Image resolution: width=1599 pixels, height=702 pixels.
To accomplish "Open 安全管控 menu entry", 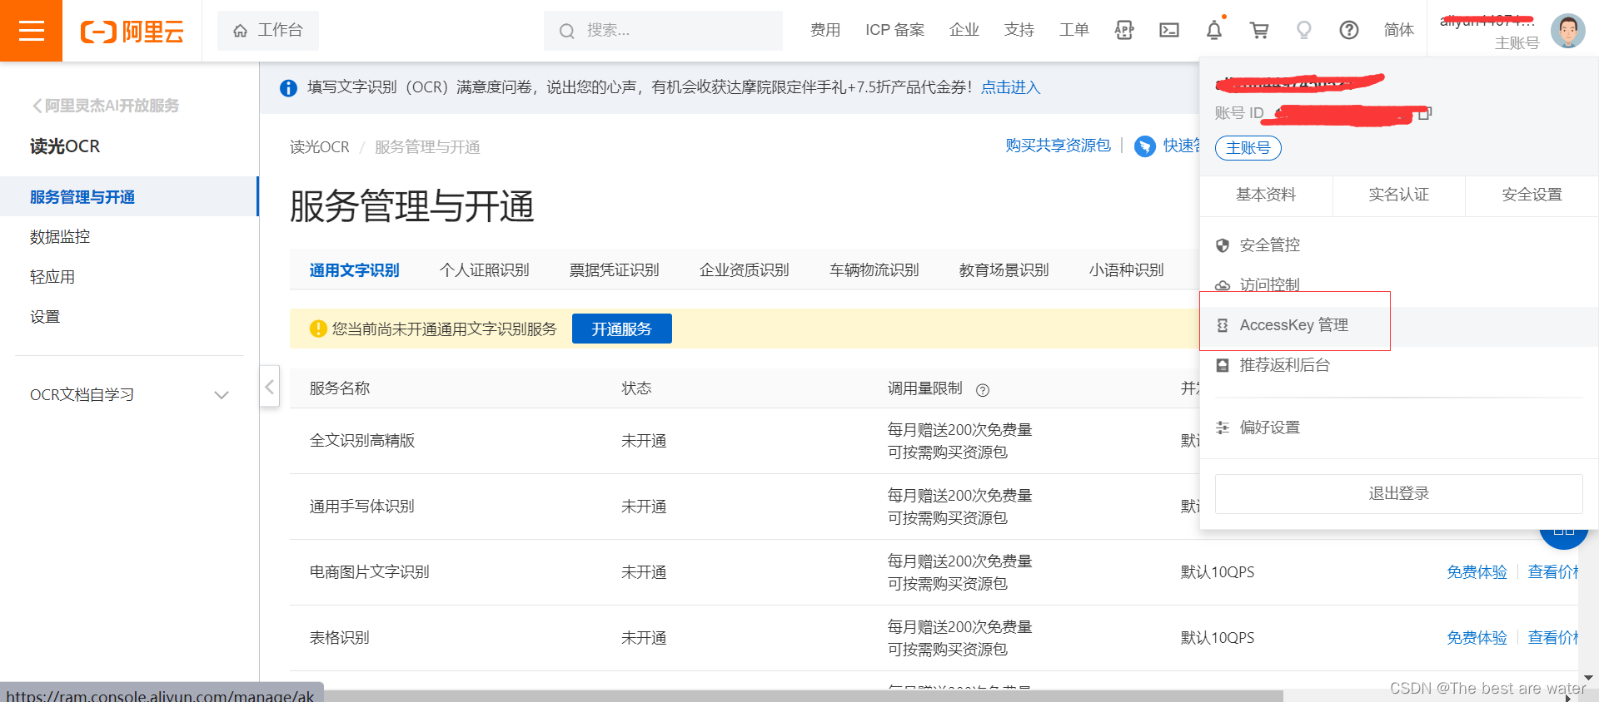I will pos(1399,245).
